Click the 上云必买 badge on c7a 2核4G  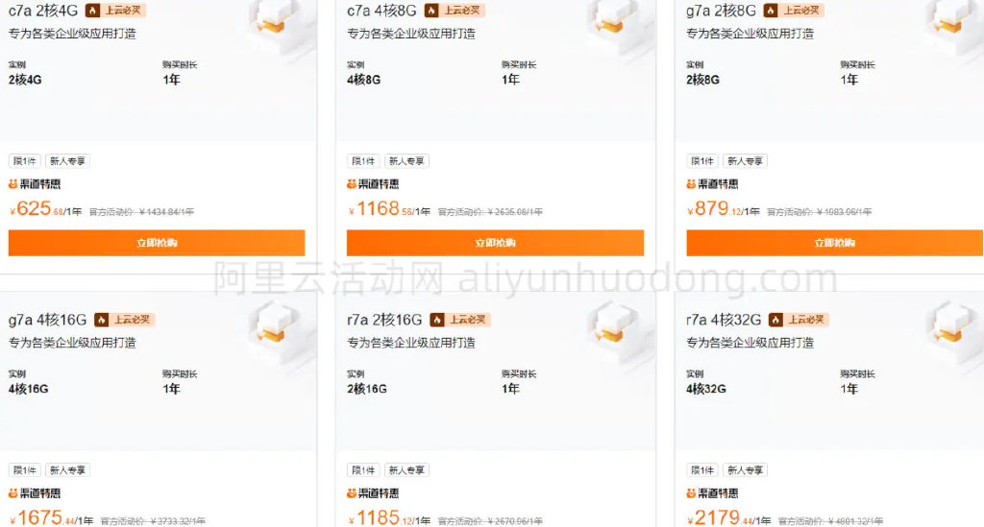point(116,11)
